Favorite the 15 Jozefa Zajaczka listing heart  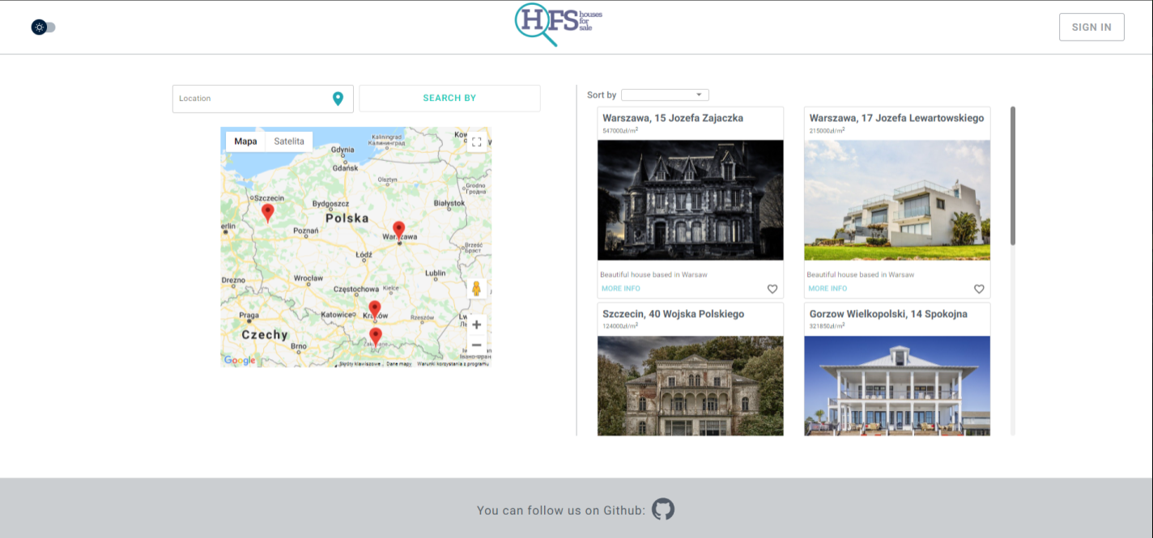pyautogui.click(x=772, y=289)
